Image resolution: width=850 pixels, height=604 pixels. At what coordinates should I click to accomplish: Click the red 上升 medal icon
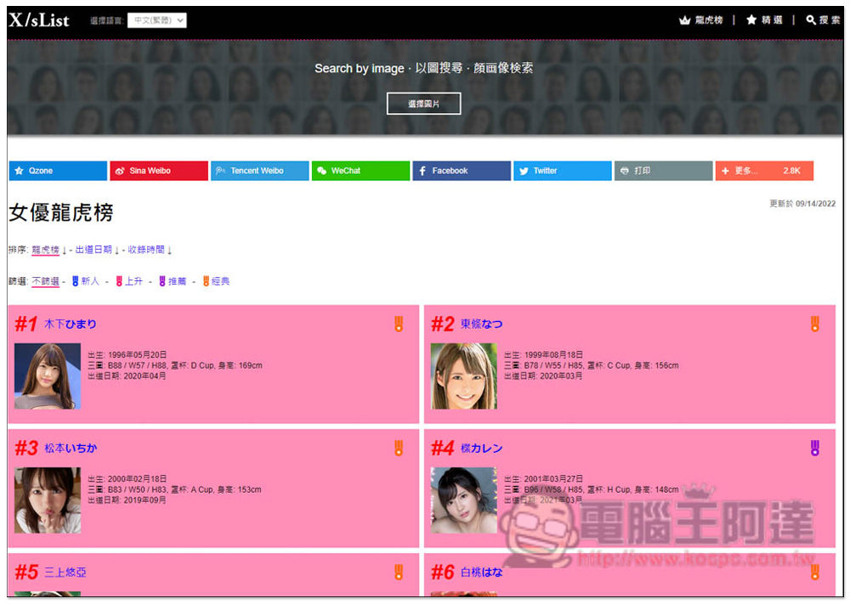(119, 281)
